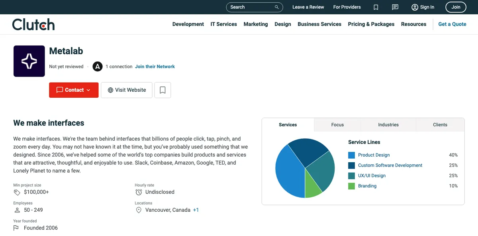Click the 'Not yet reviewed' text
The width and height of the screenshot is (478, 236).
66,67
